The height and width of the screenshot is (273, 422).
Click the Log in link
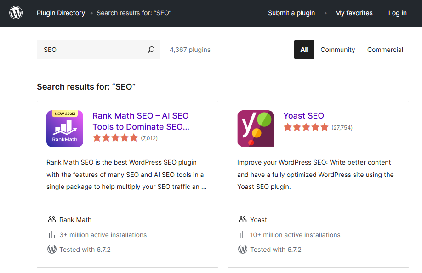397,13
